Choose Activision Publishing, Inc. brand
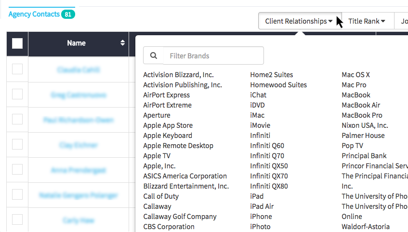408x232 pixels. [x=183, y=85]
